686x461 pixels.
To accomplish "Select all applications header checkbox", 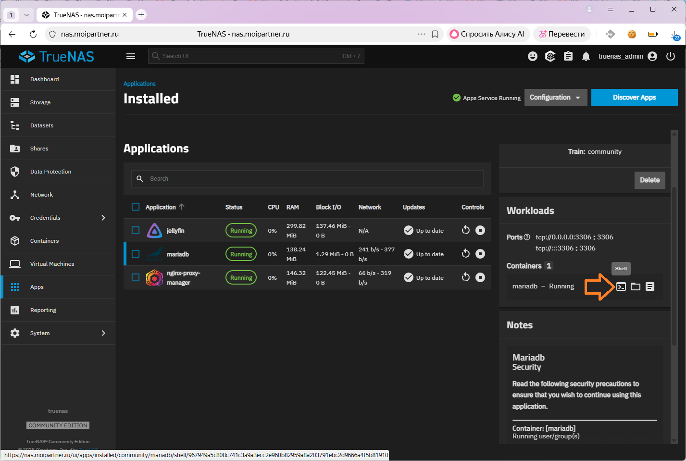I will point(136,207).
